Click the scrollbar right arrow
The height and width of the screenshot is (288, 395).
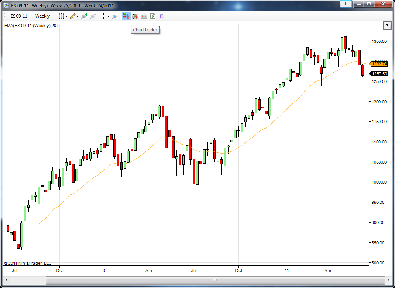pyautogui.click(x=389, y=280)
